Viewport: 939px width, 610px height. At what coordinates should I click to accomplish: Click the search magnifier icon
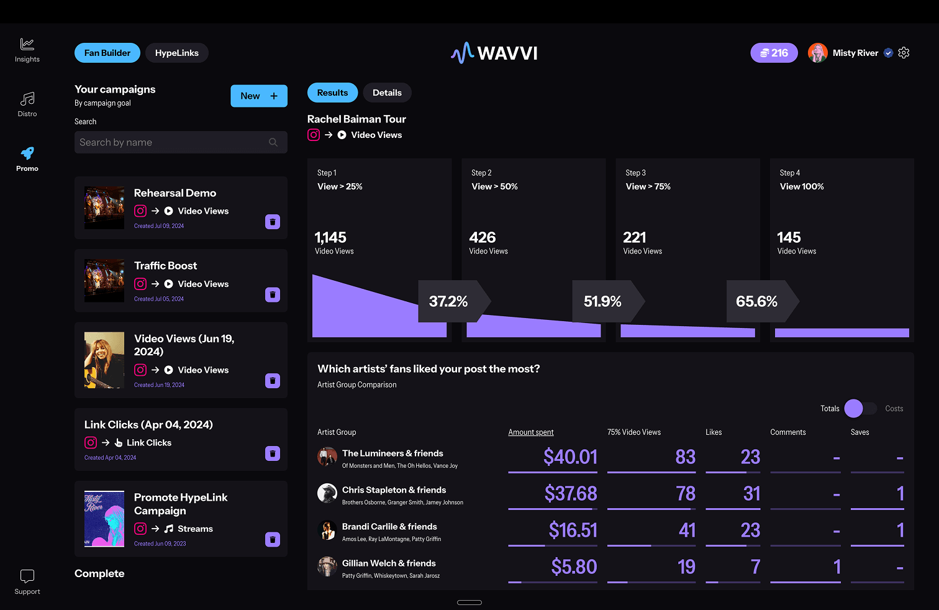(273, 142)
